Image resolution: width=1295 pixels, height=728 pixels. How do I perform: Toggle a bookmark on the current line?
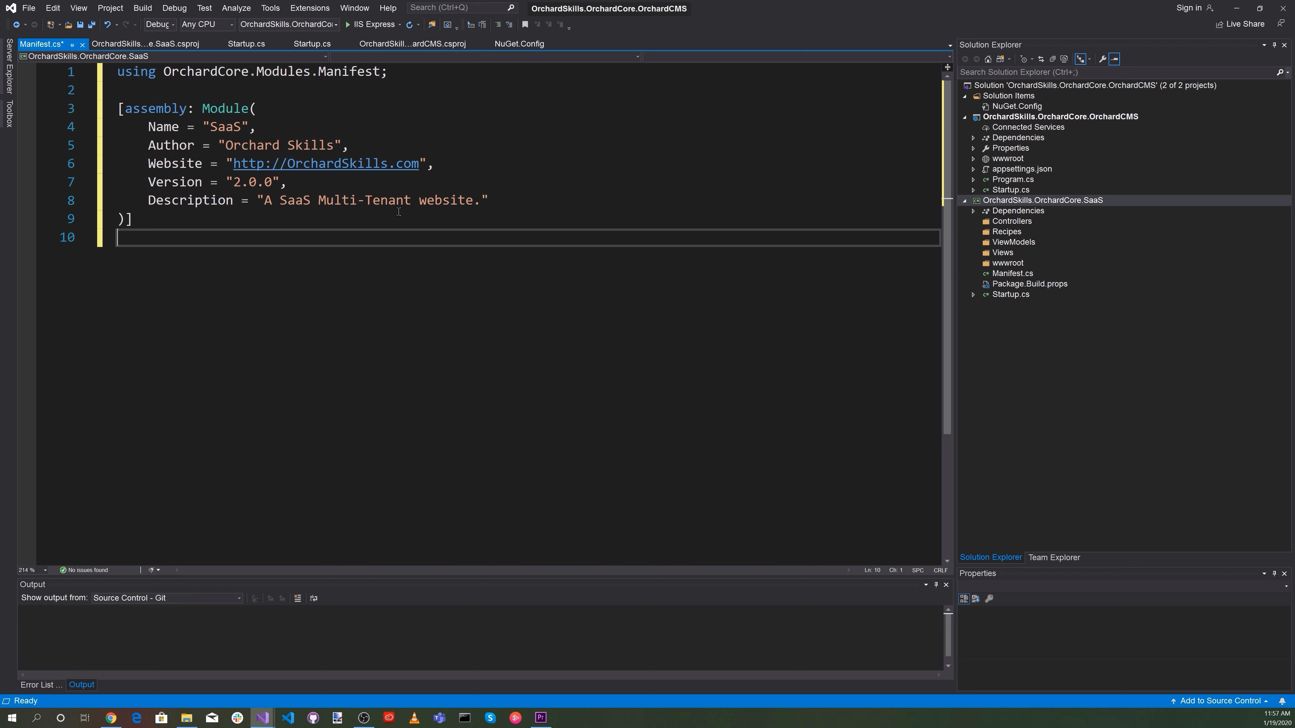tap(525, 25)
